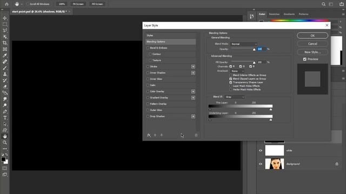
Task: Check Blend Interior Effects as Group
Action: coord(231,75)
